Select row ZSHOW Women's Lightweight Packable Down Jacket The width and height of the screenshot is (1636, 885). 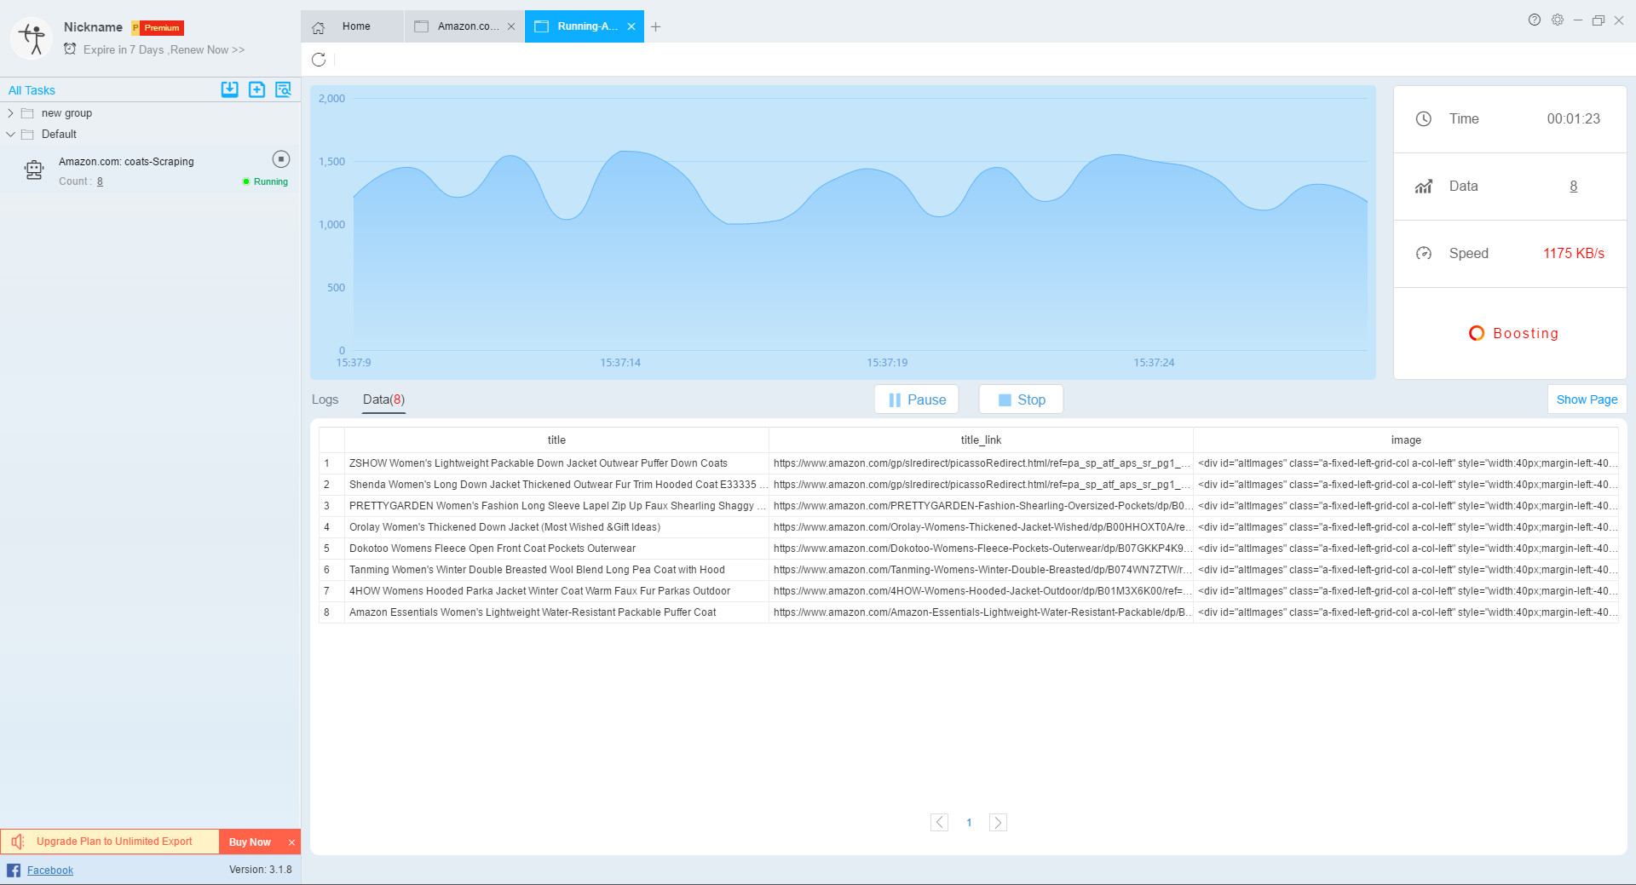[x=968, y=463]
